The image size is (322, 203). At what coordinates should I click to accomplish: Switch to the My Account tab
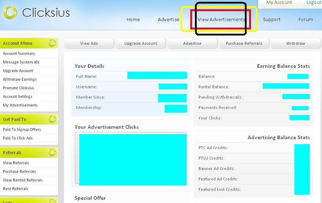tap(279, 3)
